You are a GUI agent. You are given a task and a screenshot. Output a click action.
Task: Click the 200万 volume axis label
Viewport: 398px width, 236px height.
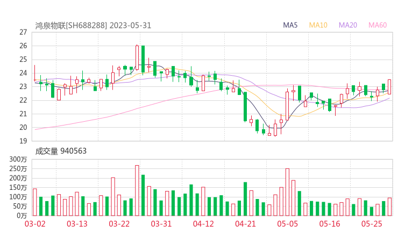pyautogui.click(x=18, y=178)
